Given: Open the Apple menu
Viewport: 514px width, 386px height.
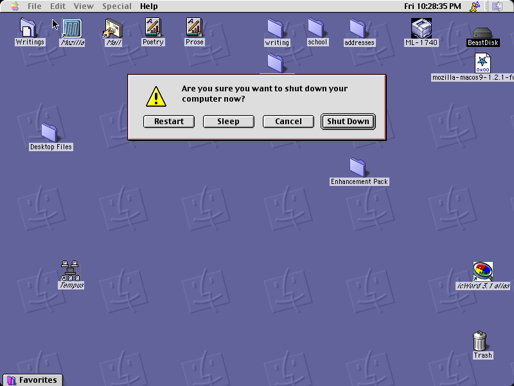Looking at the screenshot, I should (15, 6).
